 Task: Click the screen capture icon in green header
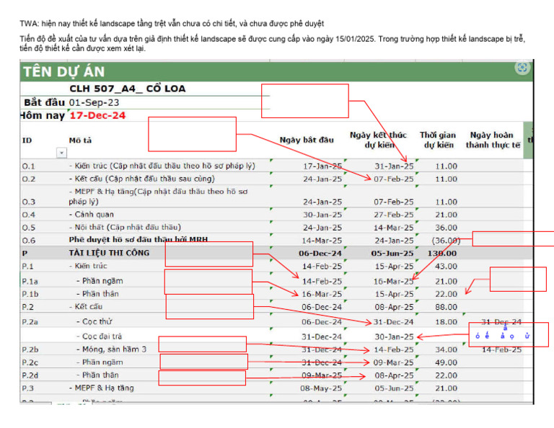click(x=522, y=68)
